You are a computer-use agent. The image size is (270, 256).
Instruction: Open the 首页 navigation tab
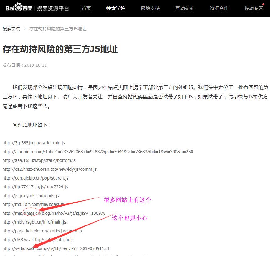pos(86,8)
